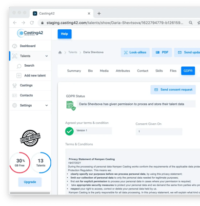Click the GDPR shield status icon

tap(71, 106)
